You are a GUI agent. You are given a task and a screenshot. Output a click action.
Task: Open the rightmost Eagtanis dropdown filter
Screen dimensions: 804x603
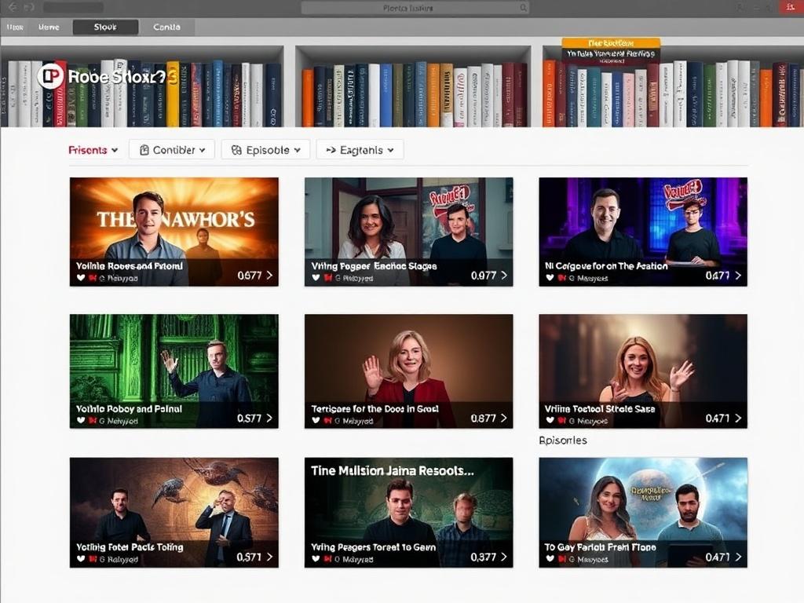coord(359,149)
